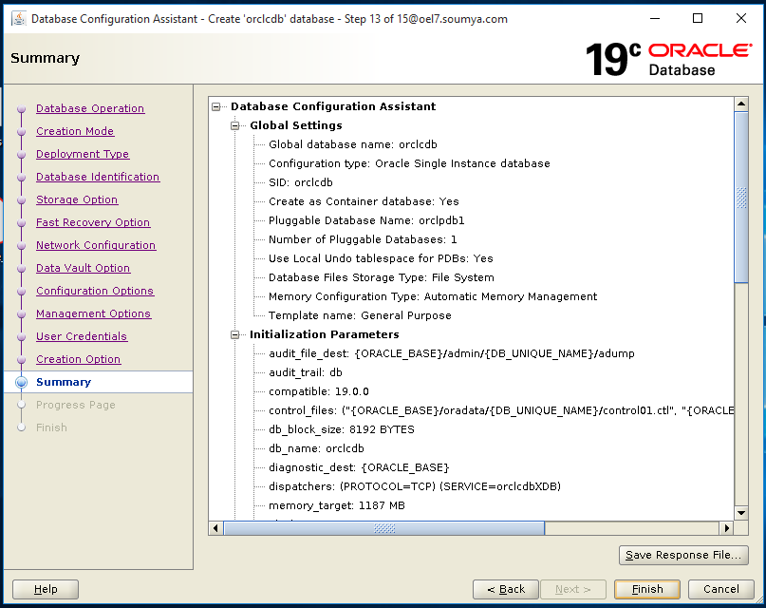This screenshot has height=608, width=766.
Task: Select 'Pluggable Database Name: orclpdb1' row
Action: coord(366,221)
